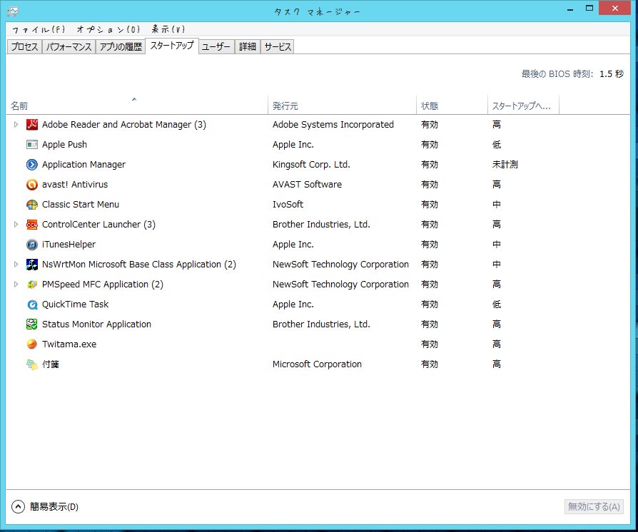Image resolution: width=638 pixels, height=532 pixels.
Task: Switch to the ユーザー tab
Action: (216, 47)
